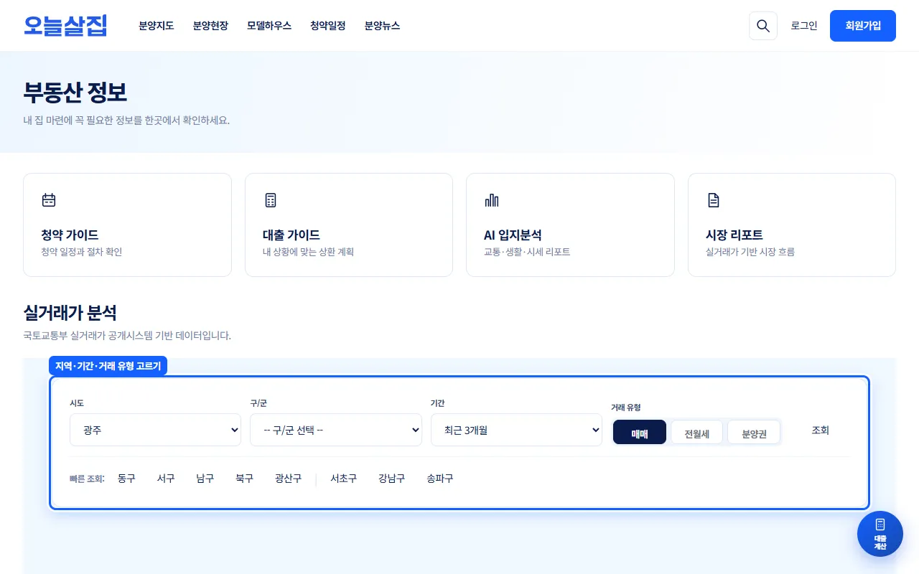Open the 청약일정 navigation item

click(328, 26)
